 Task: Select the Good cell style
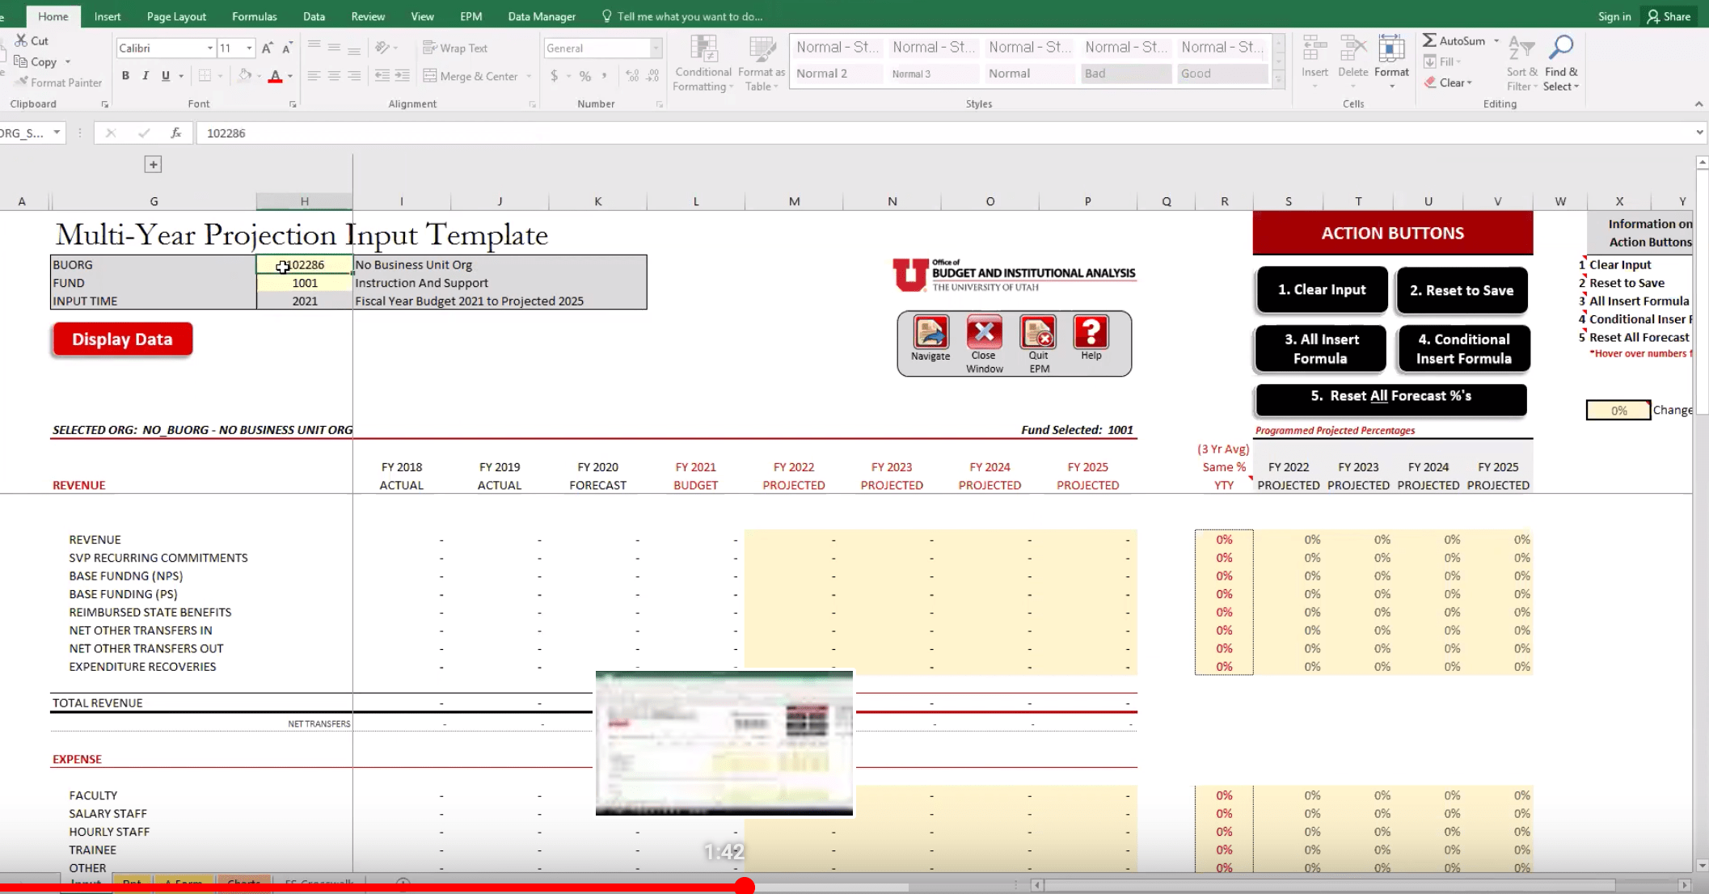(x=1222, y=74)
